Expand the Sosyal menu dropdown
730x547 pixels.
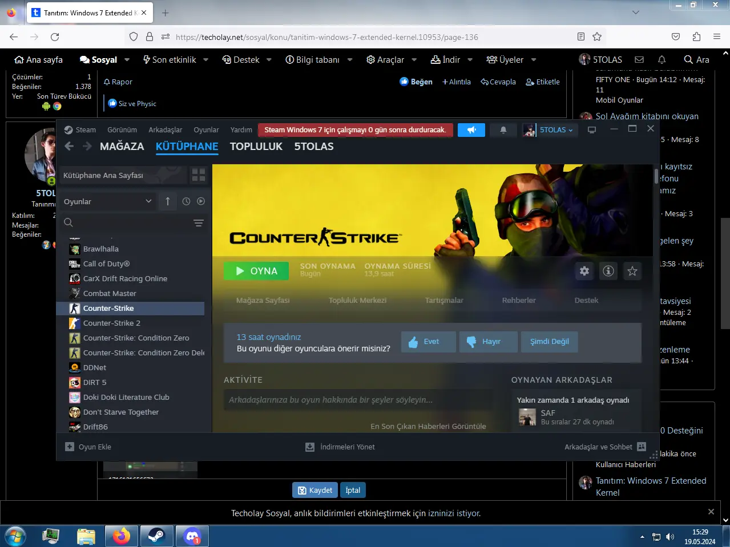[x=127, y=60]
